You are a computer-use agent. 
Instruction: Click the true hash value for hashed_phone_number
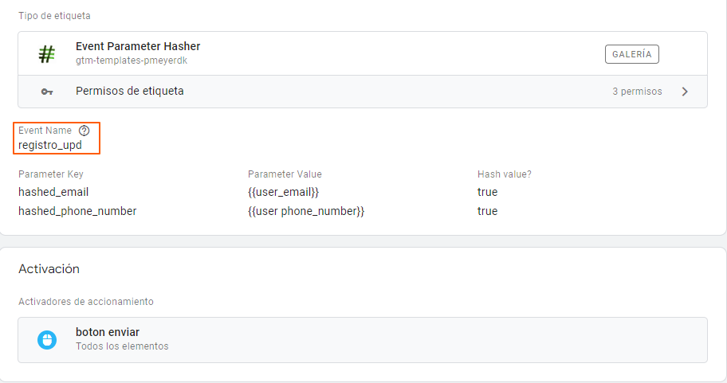487,211
